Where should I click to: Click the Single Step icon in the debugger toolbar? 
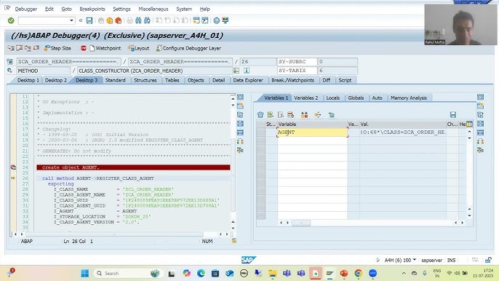[11, 48]
